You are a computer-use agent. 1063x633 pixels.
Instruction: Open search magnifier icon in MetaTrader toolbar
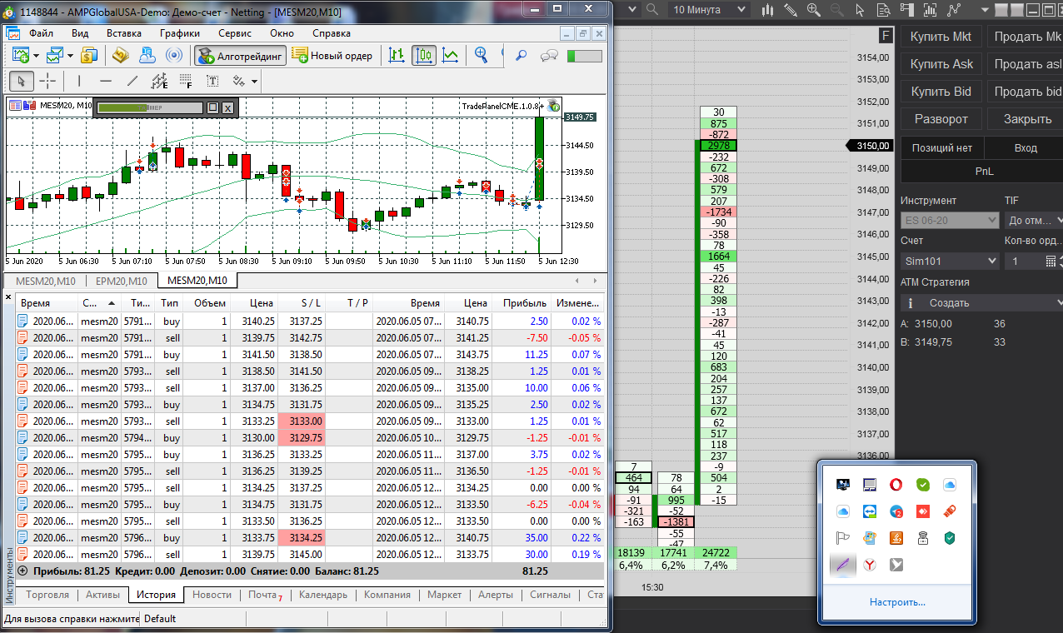(x=522, y=56)
